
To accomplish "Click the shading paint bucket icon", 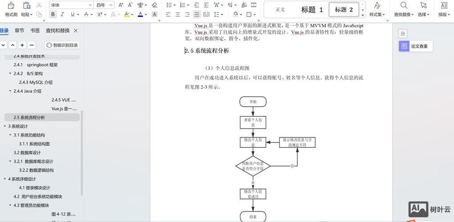I will pos(235,14).
